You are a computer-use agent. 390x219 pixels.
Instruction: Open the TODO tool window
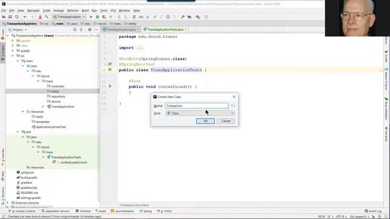click(165, 211)
